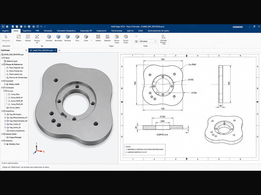Collapse the Planos de Referência node
This screenshot has height=195, width=261.
2,64
